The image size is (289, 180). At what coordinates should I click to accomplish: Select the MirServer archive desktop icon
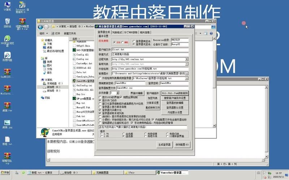(x=7, y=90)
